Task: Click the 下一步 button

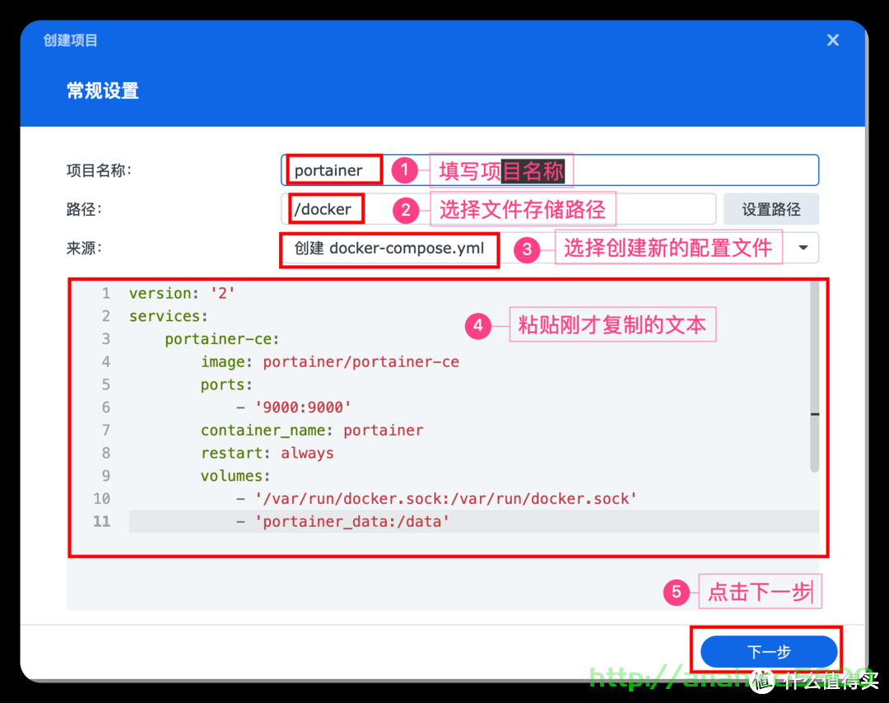Action: (x=769, y=651)
